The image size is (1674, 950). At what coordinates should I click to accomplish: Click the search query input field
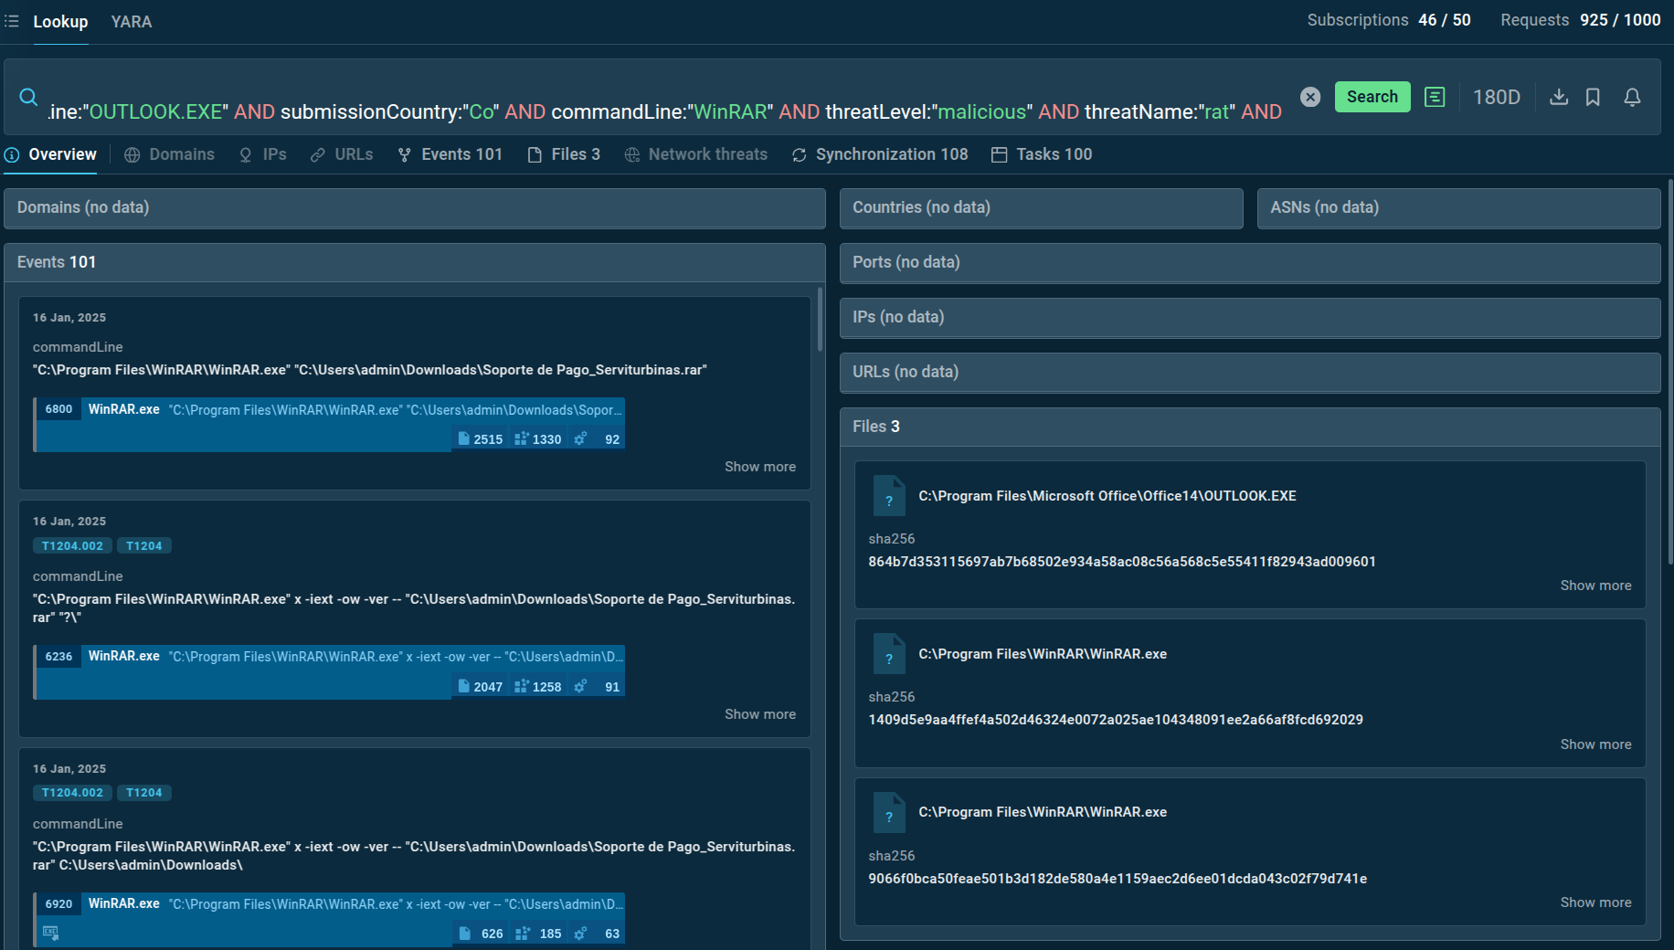coord(664,111)
